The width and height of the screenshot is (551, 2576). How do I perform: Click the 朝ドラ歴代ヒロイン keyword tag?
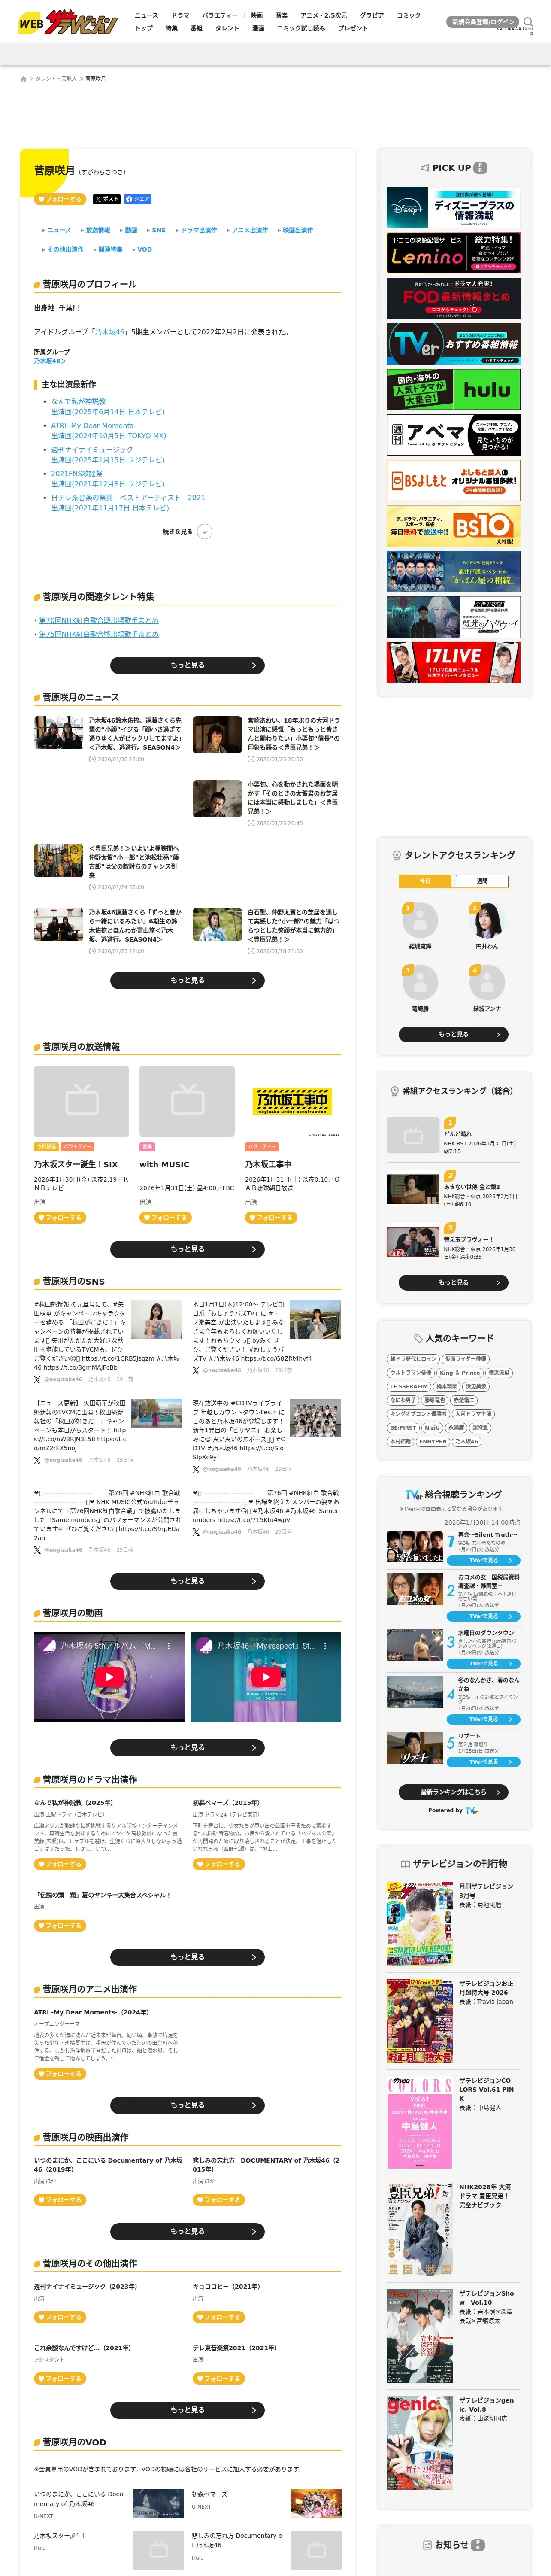pos(413,1359)
